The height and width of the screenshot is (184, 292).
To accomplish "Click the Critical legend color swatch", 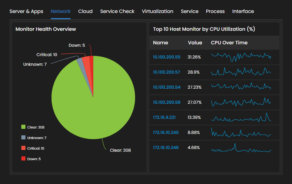I will coord(24,148).
